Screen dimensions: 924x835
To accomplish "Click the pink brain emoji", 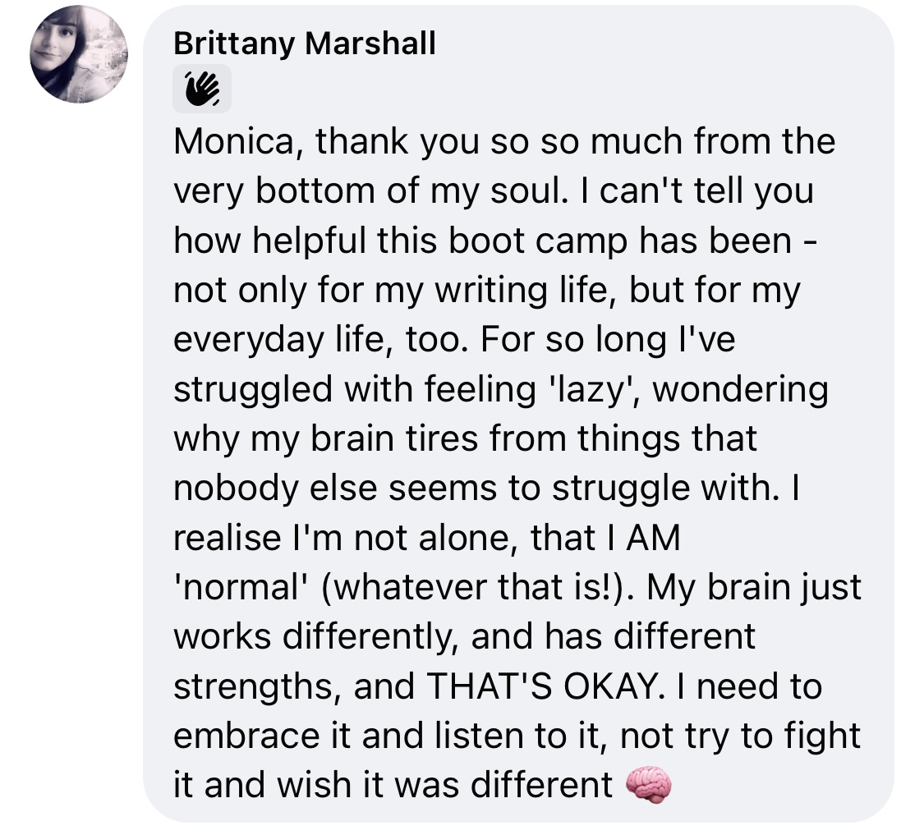I will coord(649,785).
